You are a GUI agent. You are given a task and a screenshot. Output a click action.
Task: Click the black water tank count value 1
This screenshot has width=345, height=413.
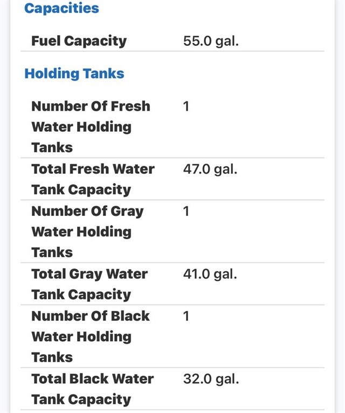point(186,316)
